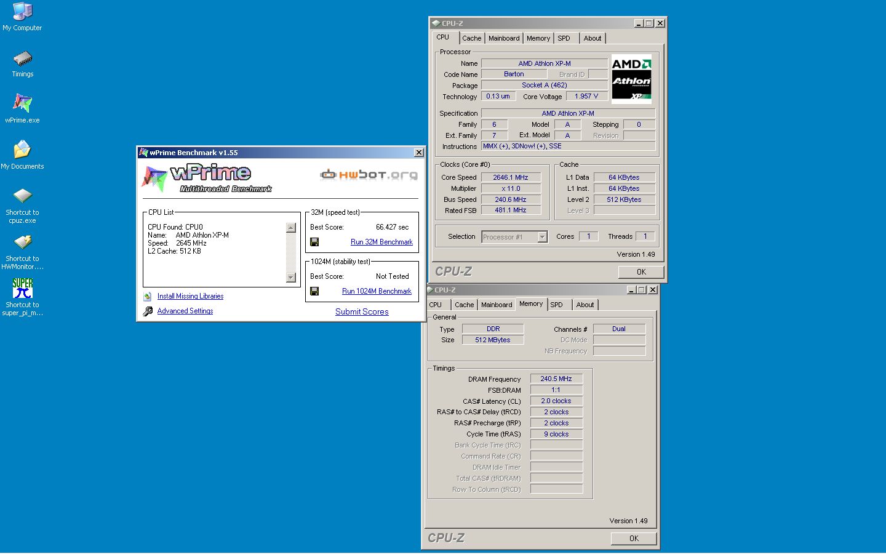Switch to Mainboard tab in upper CPU-Z window
This screenshot has width=886, height=554.
pos(504,38)
